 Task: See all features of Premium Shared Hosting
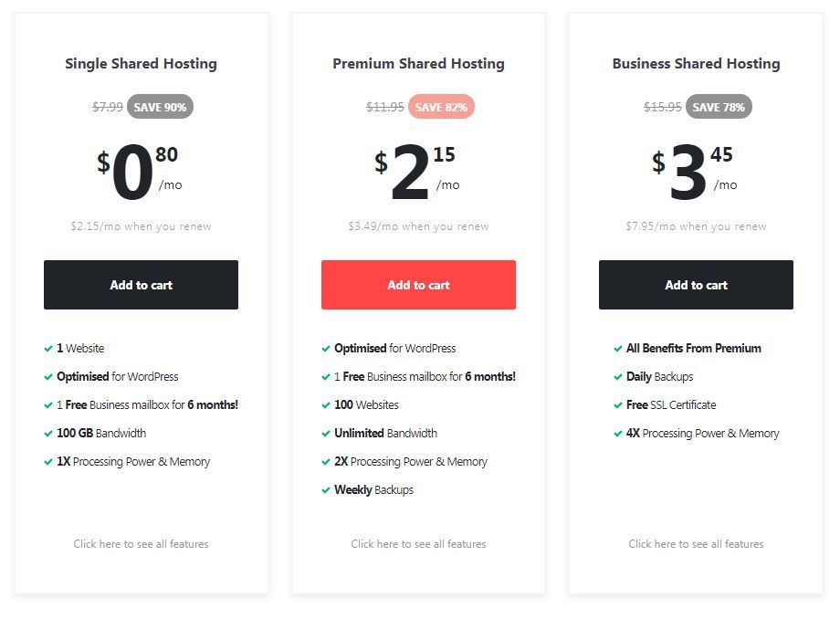tap(418, 544)
